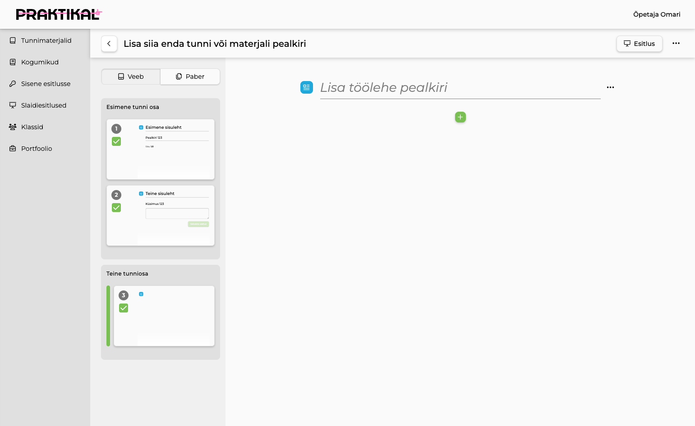Click the Portfoolio briefcase icon

point(13,149)
